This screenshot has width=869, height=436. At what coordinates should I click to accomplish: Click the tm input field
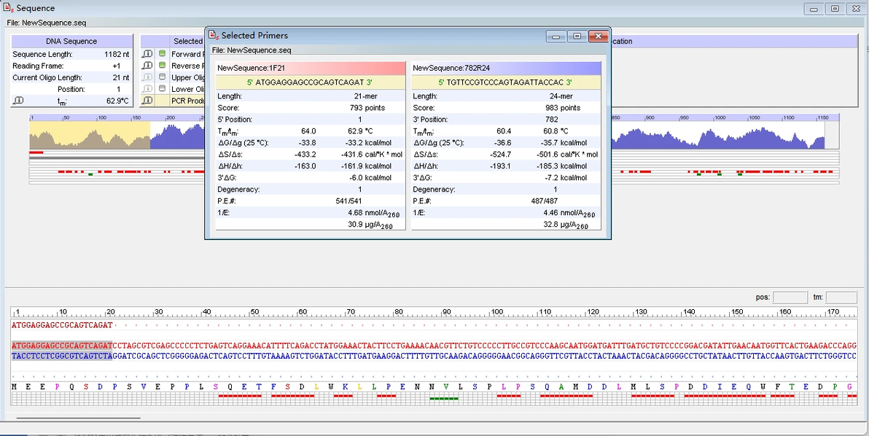click(841, 297)
